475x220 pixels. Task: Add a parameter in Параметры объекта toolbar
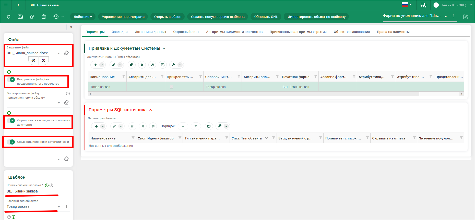pyautogui.click(x=96, y=126)
